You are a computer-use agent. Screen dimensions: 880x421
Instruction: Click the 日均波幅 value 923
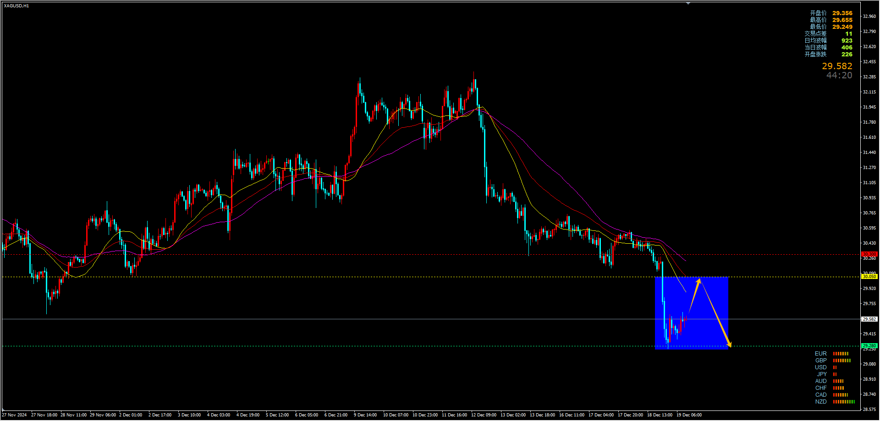click(x=847, y=41)
